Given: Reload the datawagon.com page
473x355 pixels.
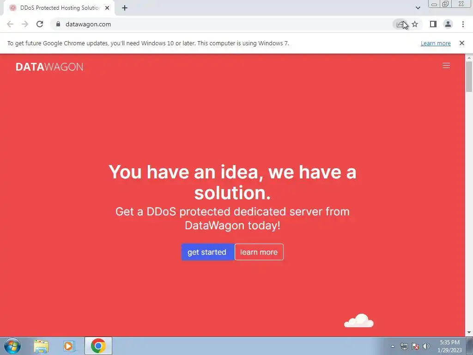Looking at the screenshot, I should 40,24.
